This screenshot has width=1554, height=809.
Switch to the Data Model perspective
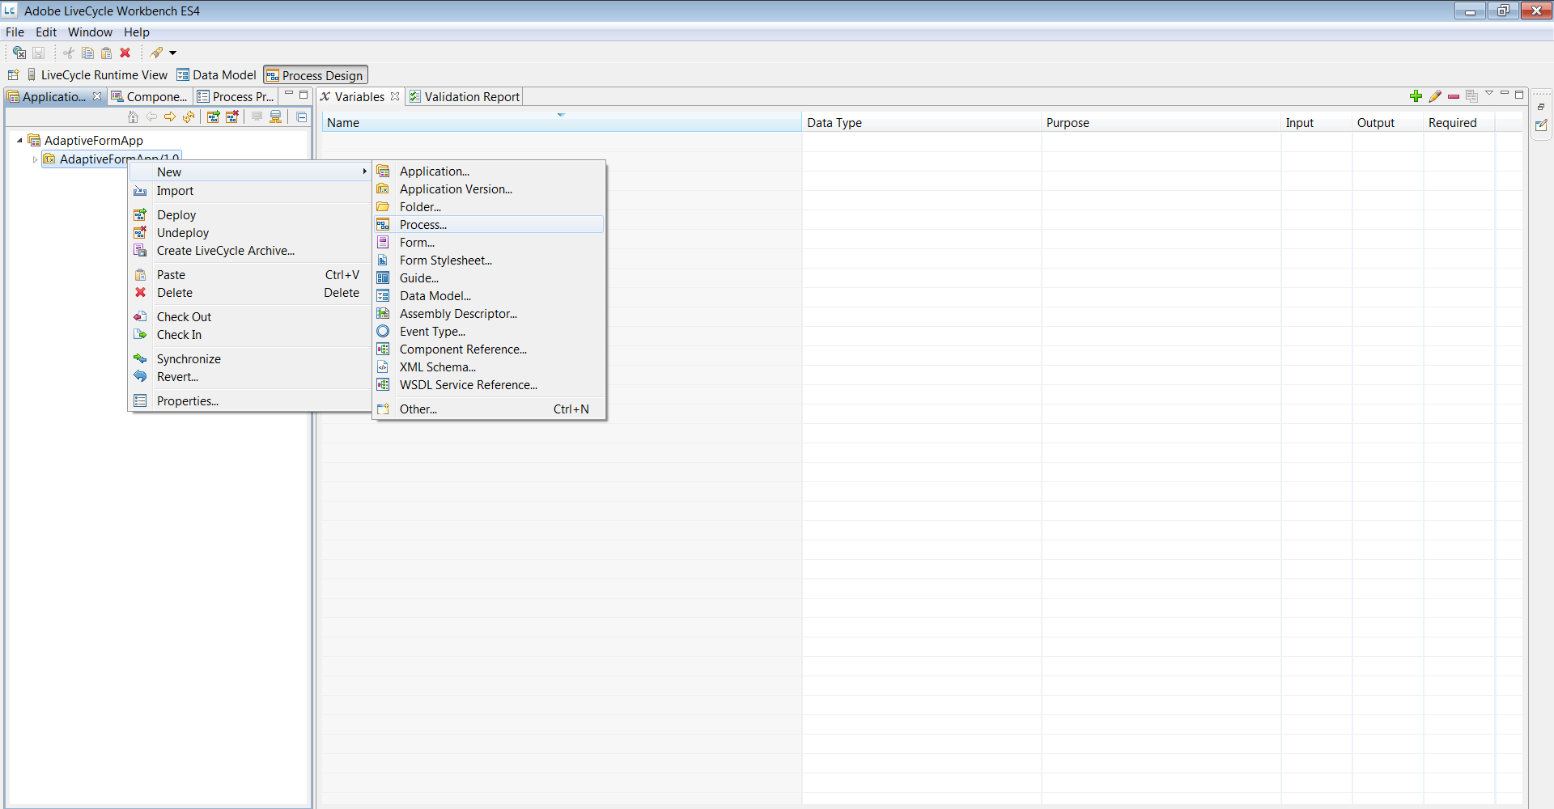point(216,75)
